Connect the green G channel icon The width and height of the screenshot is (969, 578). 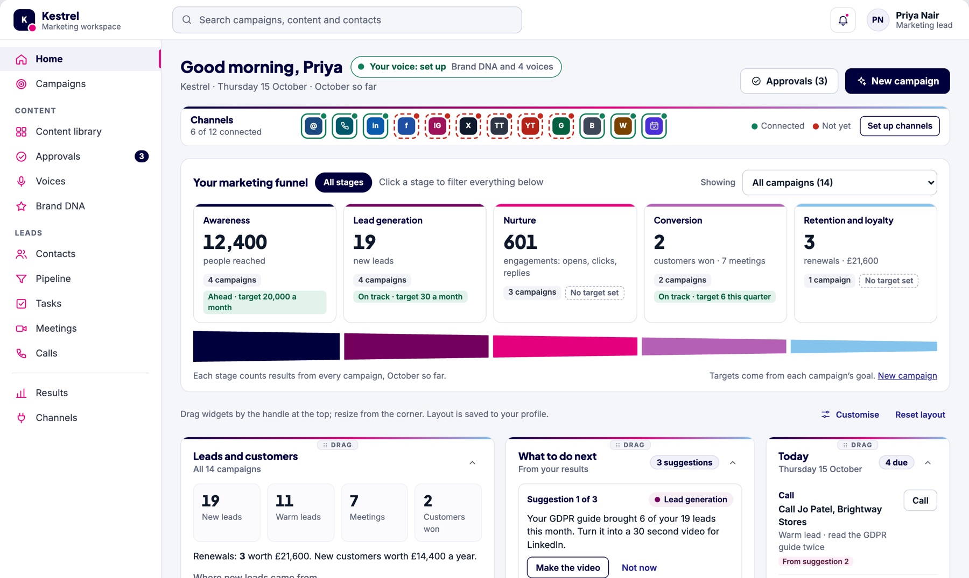click(561, 126)
